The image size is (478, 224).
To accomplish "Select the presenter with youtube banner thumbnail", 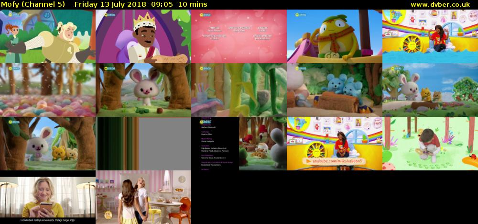I will (x=335, y=144).
